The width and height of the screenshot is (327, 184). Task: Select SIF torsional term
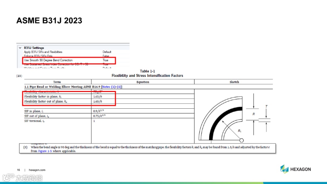pyautogui.click(x=34, y=121)
